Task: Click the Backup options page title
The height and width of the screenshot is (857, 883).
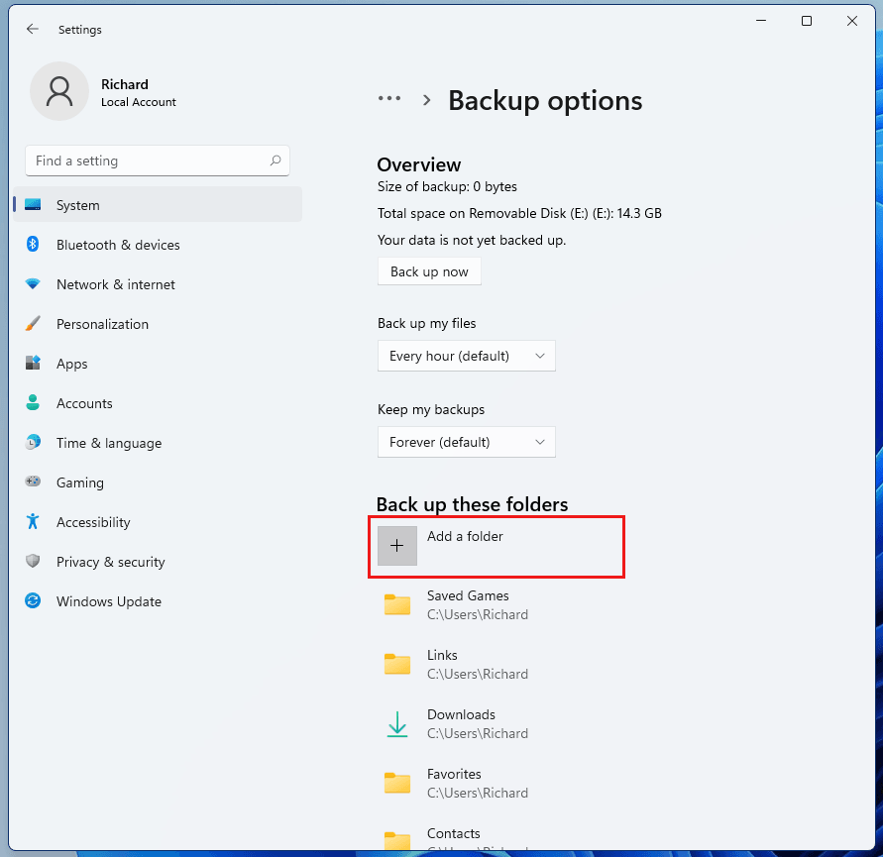Action: pyautogui.click(x=545, y=101)
